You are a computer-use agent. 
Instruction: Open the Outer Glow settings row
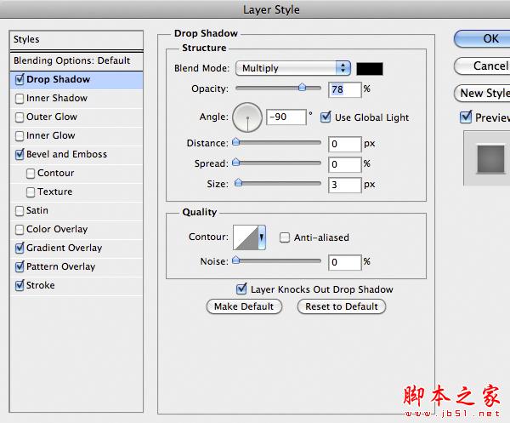(76, 117)
